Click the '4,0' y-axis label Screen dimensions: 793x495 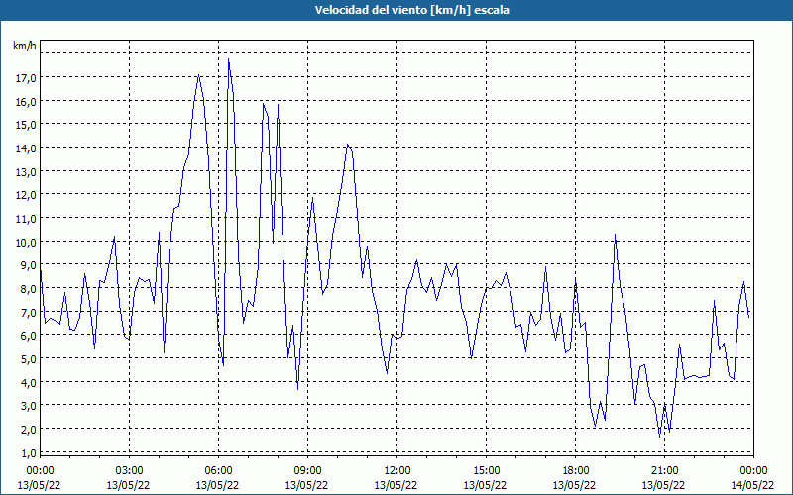tap(29, 382)
